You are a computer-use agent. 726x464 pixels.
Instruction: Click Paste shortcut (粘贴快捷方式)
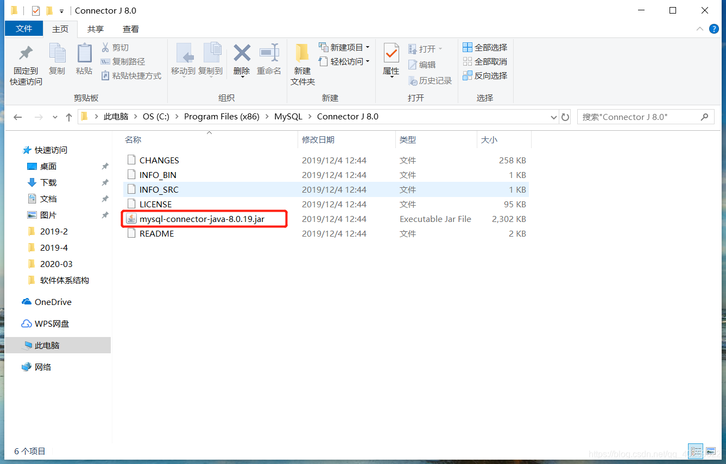click(131, 76)
